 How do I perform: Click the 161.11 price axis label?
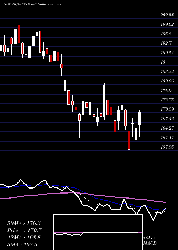167,137
